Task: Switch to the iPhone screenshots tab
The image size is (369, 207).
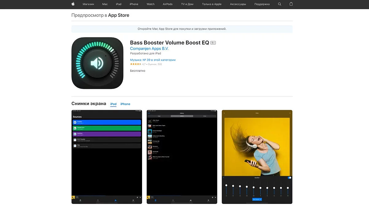Action: click(125, 104)
